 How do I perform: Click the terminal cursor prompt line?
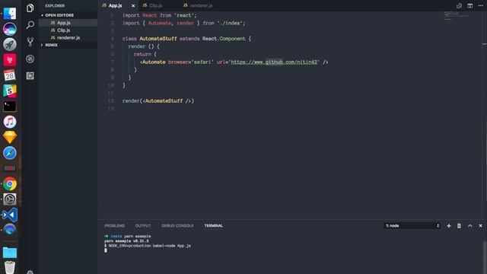point(106,250)
